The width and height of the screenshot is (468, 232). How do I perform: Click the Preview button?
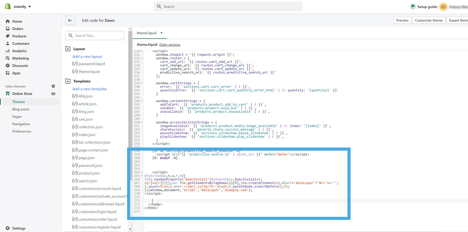[402, 20]
